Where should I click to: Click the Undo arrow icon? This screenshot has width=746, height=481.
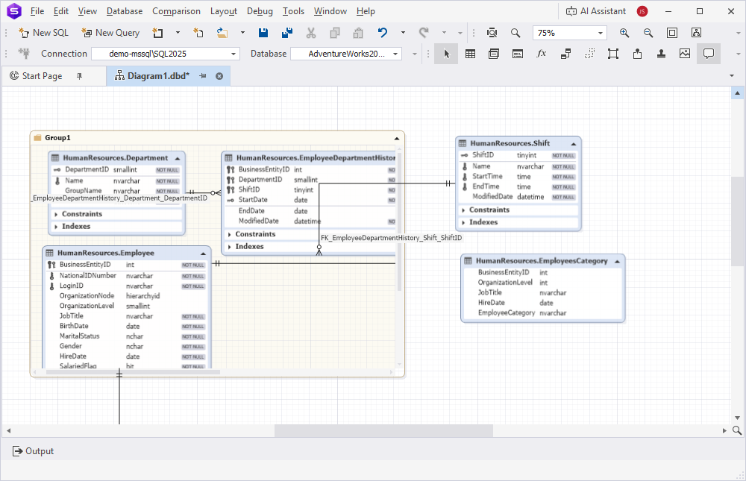coord(383,33)
